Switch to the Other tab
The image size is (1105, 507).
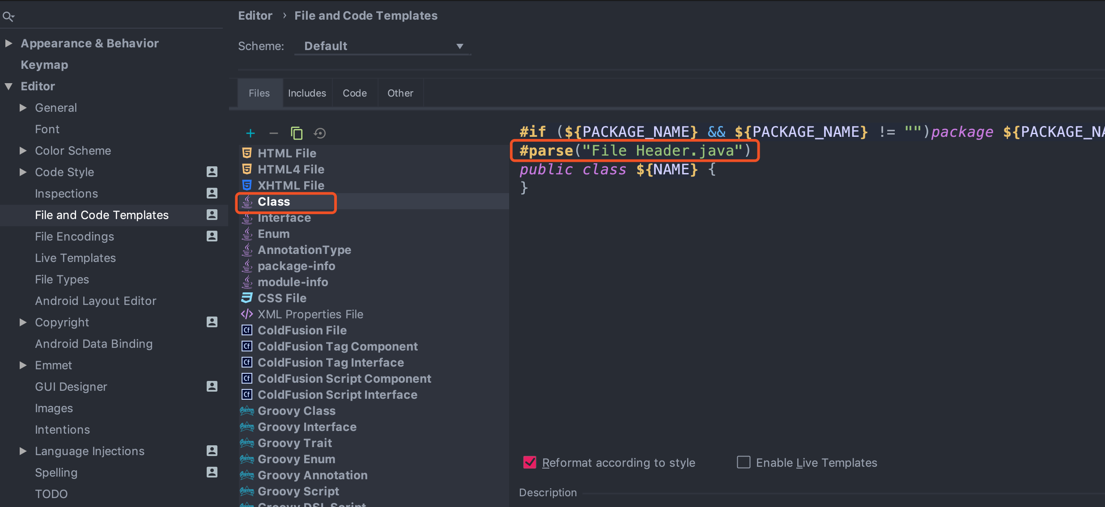point(400,93)
